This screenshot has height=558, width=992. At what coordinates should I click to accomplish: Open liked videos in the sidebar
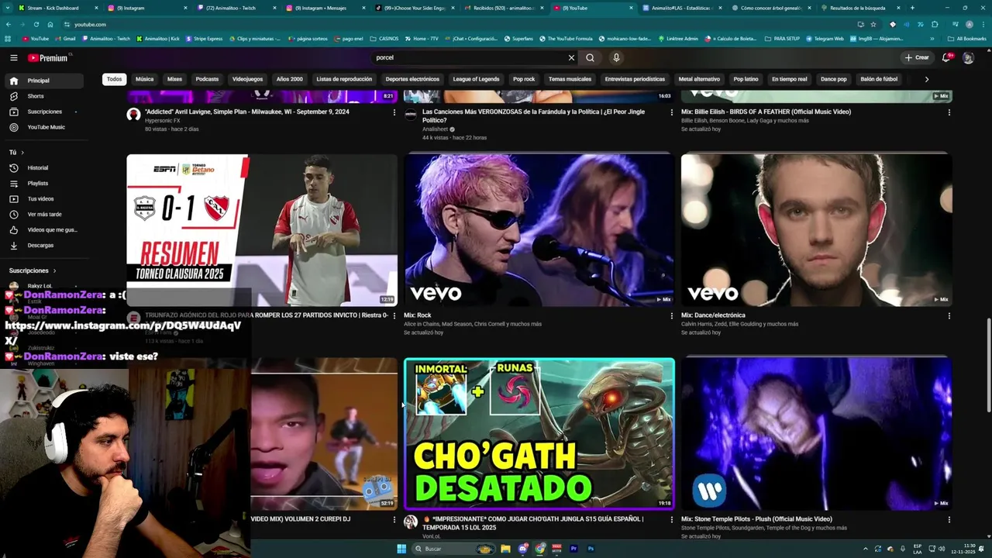(43, 229)
